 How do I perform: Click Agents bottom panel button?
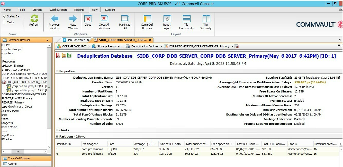click(26, 164)
